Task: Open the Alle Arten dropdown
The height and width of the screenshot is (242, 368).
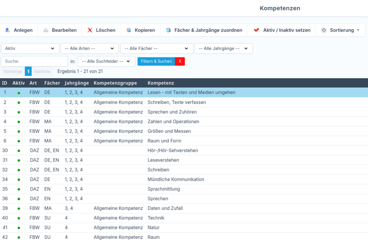Action: pyautogui.click(x=89, y=48)
